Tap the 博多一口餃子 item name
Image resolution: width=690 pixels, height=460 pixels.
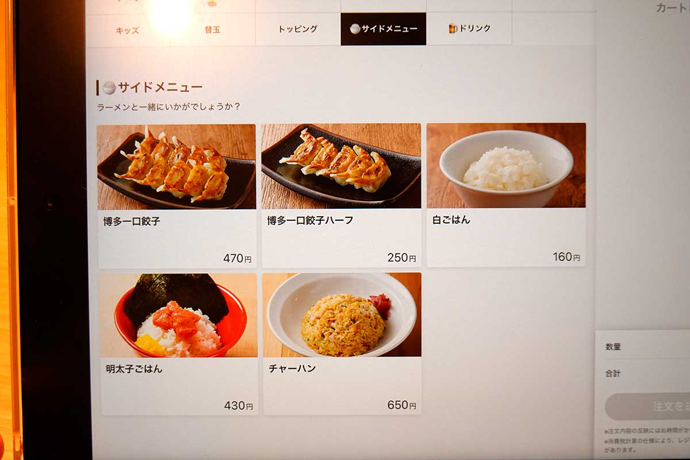[132, 221]
